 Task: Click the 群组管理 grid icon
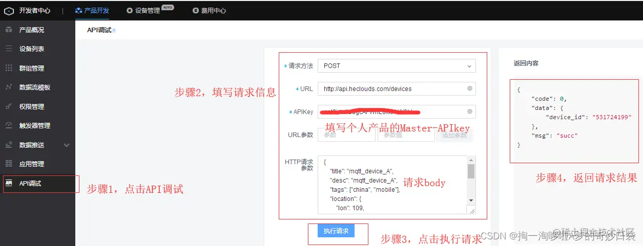[9, 68]
